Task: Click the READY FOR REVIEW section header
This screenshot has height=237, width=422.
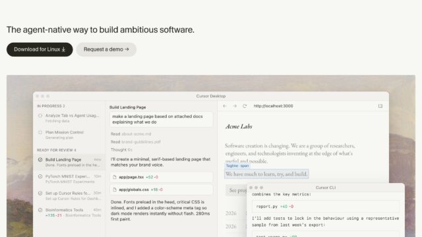Action: coord(57,150)
